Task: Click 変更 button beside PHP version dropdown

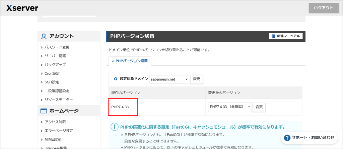Action: coord(259,107)
